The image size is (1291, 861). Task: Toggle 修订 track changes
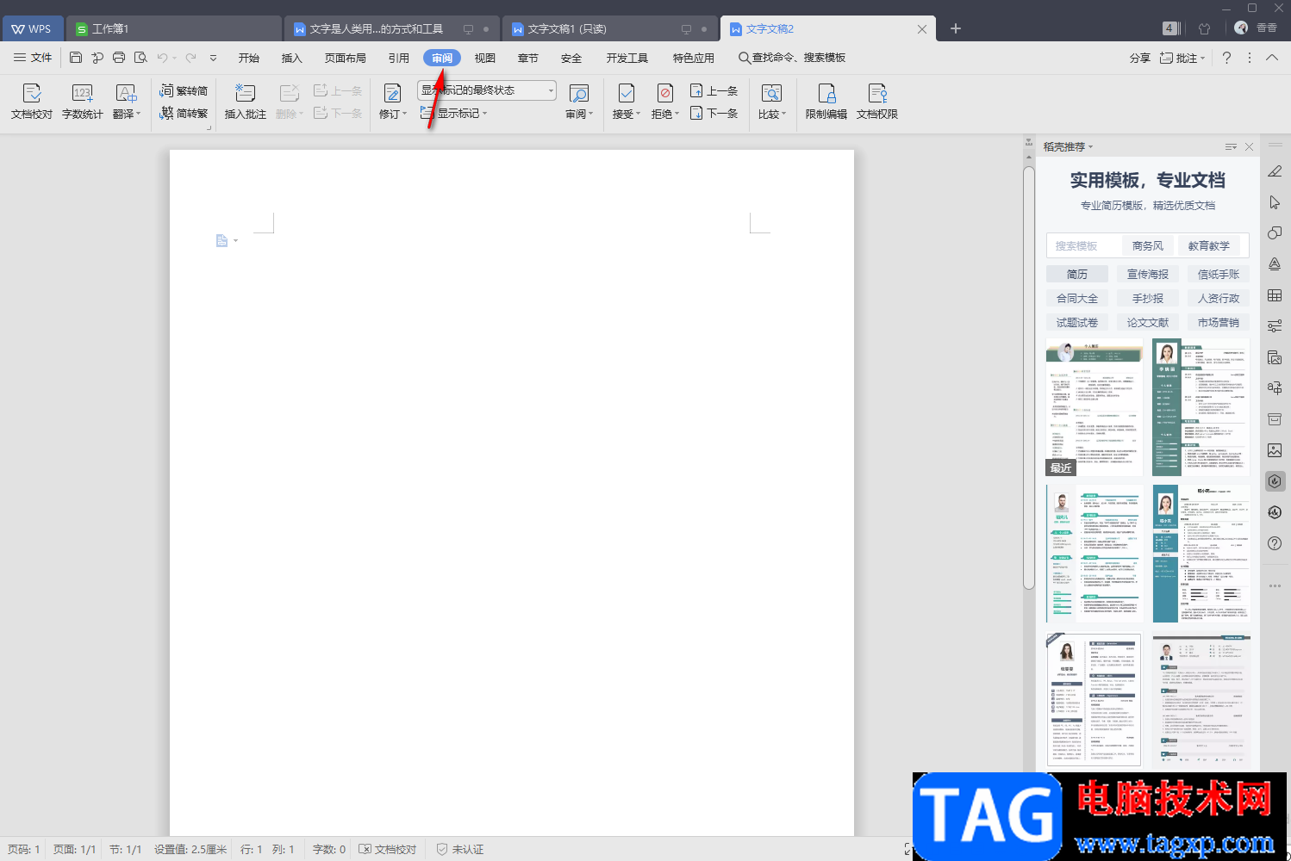(x=392, y=102)
